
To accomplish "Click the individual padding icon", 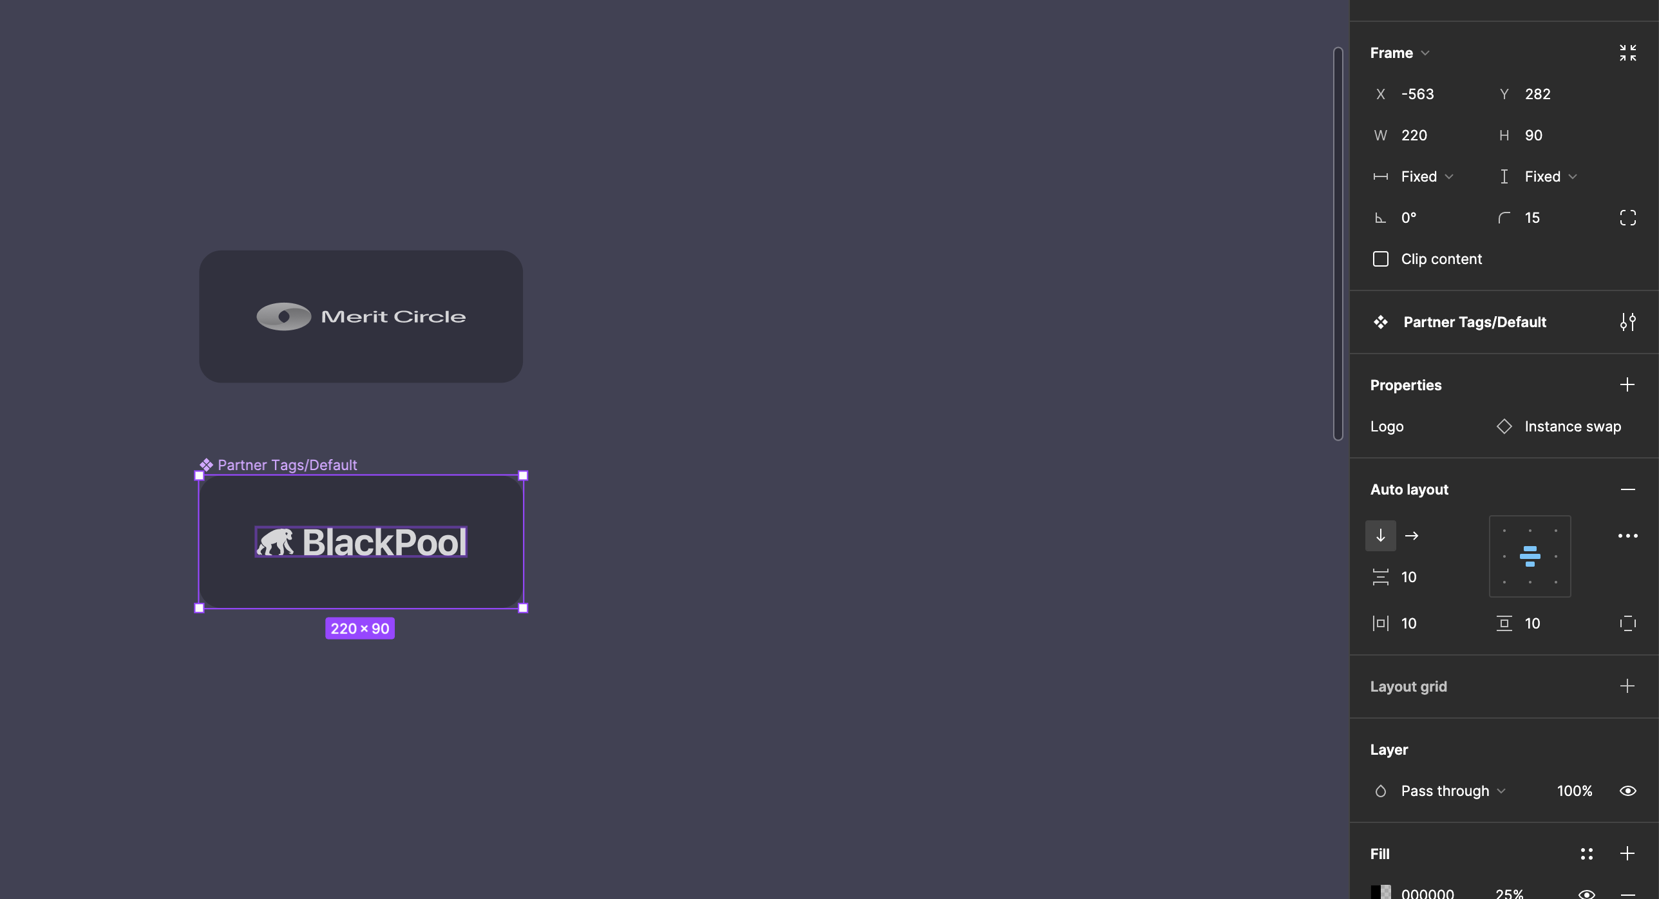I will 1627,623.
